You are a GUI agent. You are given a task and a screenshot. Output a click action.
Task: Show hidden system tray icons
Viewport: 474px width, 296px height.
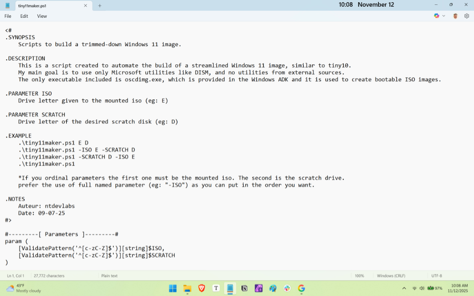click(x=404, y=288)
